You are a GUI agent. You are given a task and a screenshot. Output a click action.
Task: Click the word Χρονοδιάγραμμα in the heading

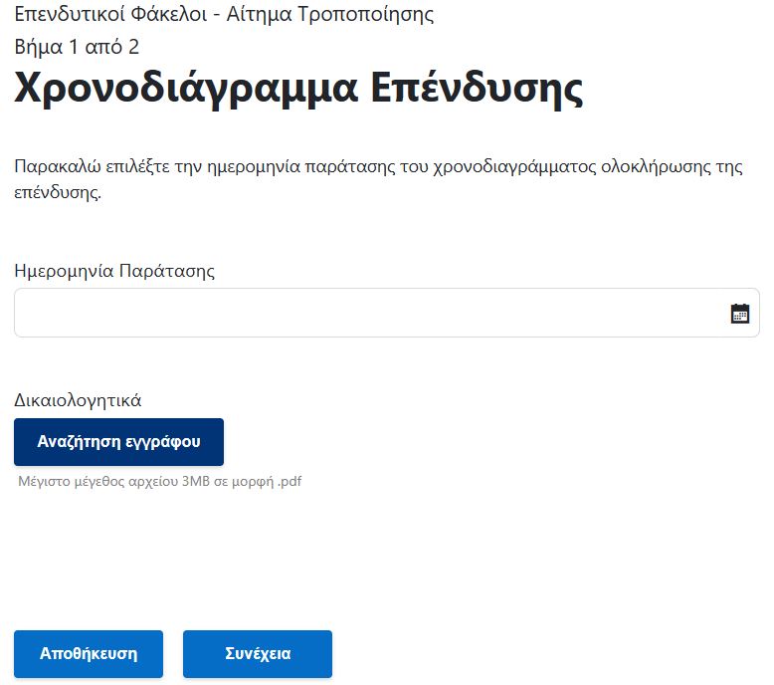tap(186, 89)
